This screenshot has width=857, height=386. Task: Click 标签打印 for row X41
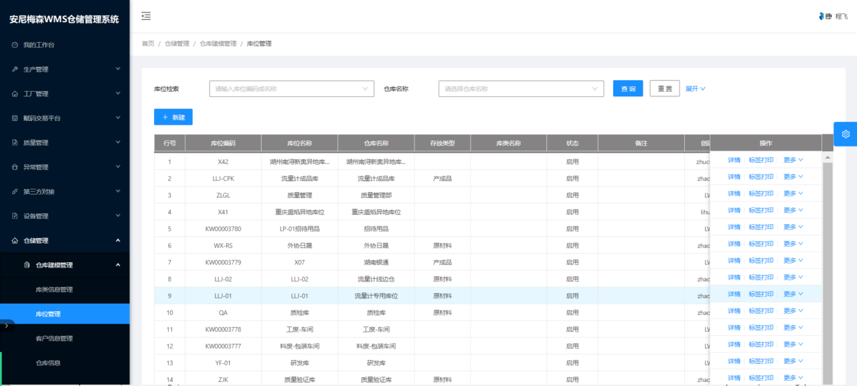point(761,211)
